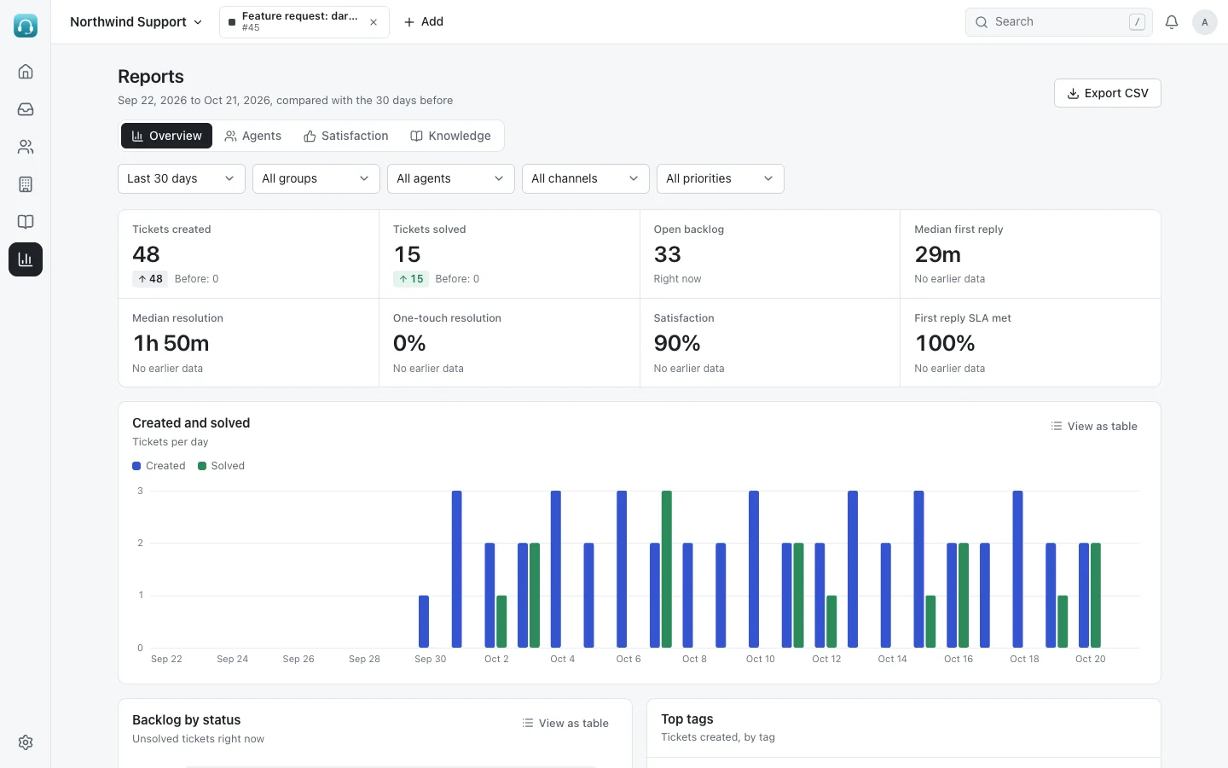Switch to the Agents report tab
The image size is (1228, 768).
(x=252, y=136)
